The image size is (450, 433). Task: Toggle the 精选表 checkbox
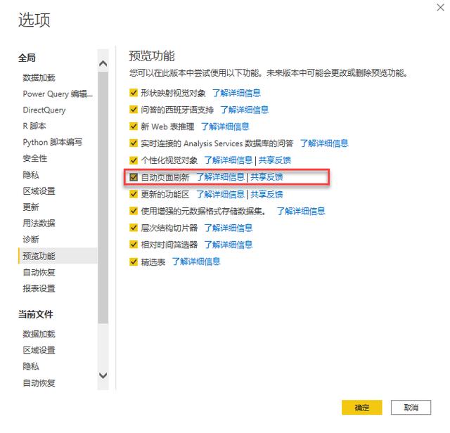coord(134,261)
